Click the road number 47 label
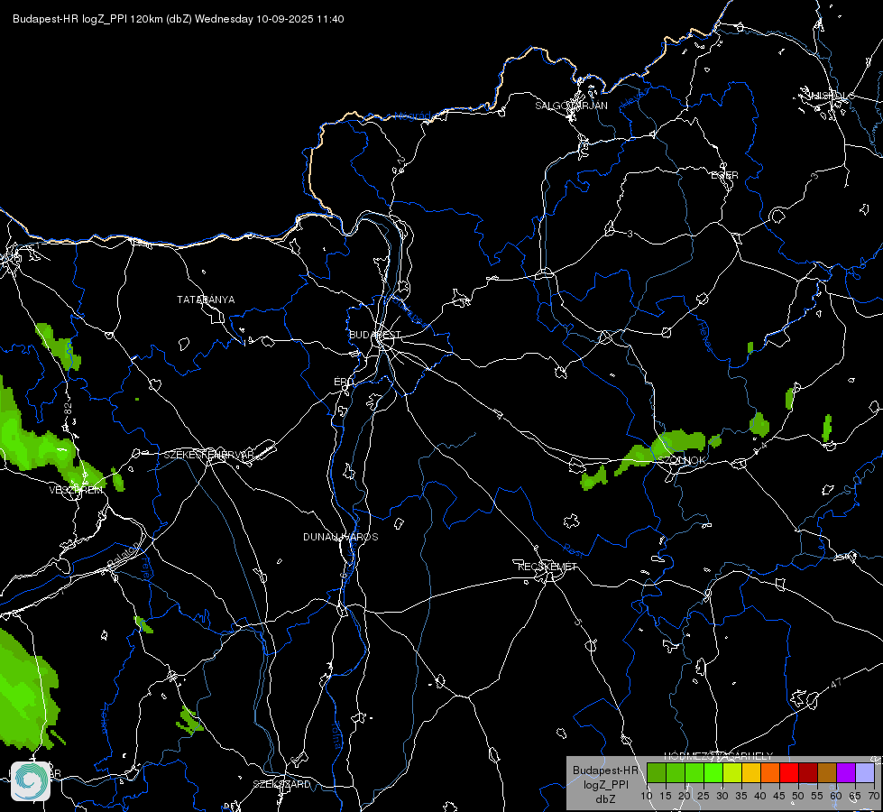The image size is (883, 812). point(836,683)
